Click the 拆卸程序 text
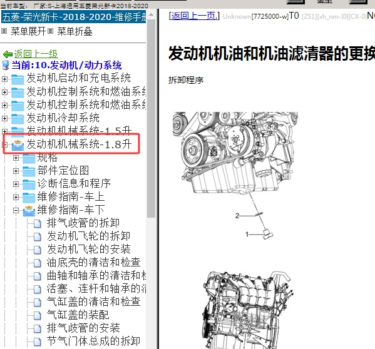This screenshot has height=349, width=375. [186, 80]
